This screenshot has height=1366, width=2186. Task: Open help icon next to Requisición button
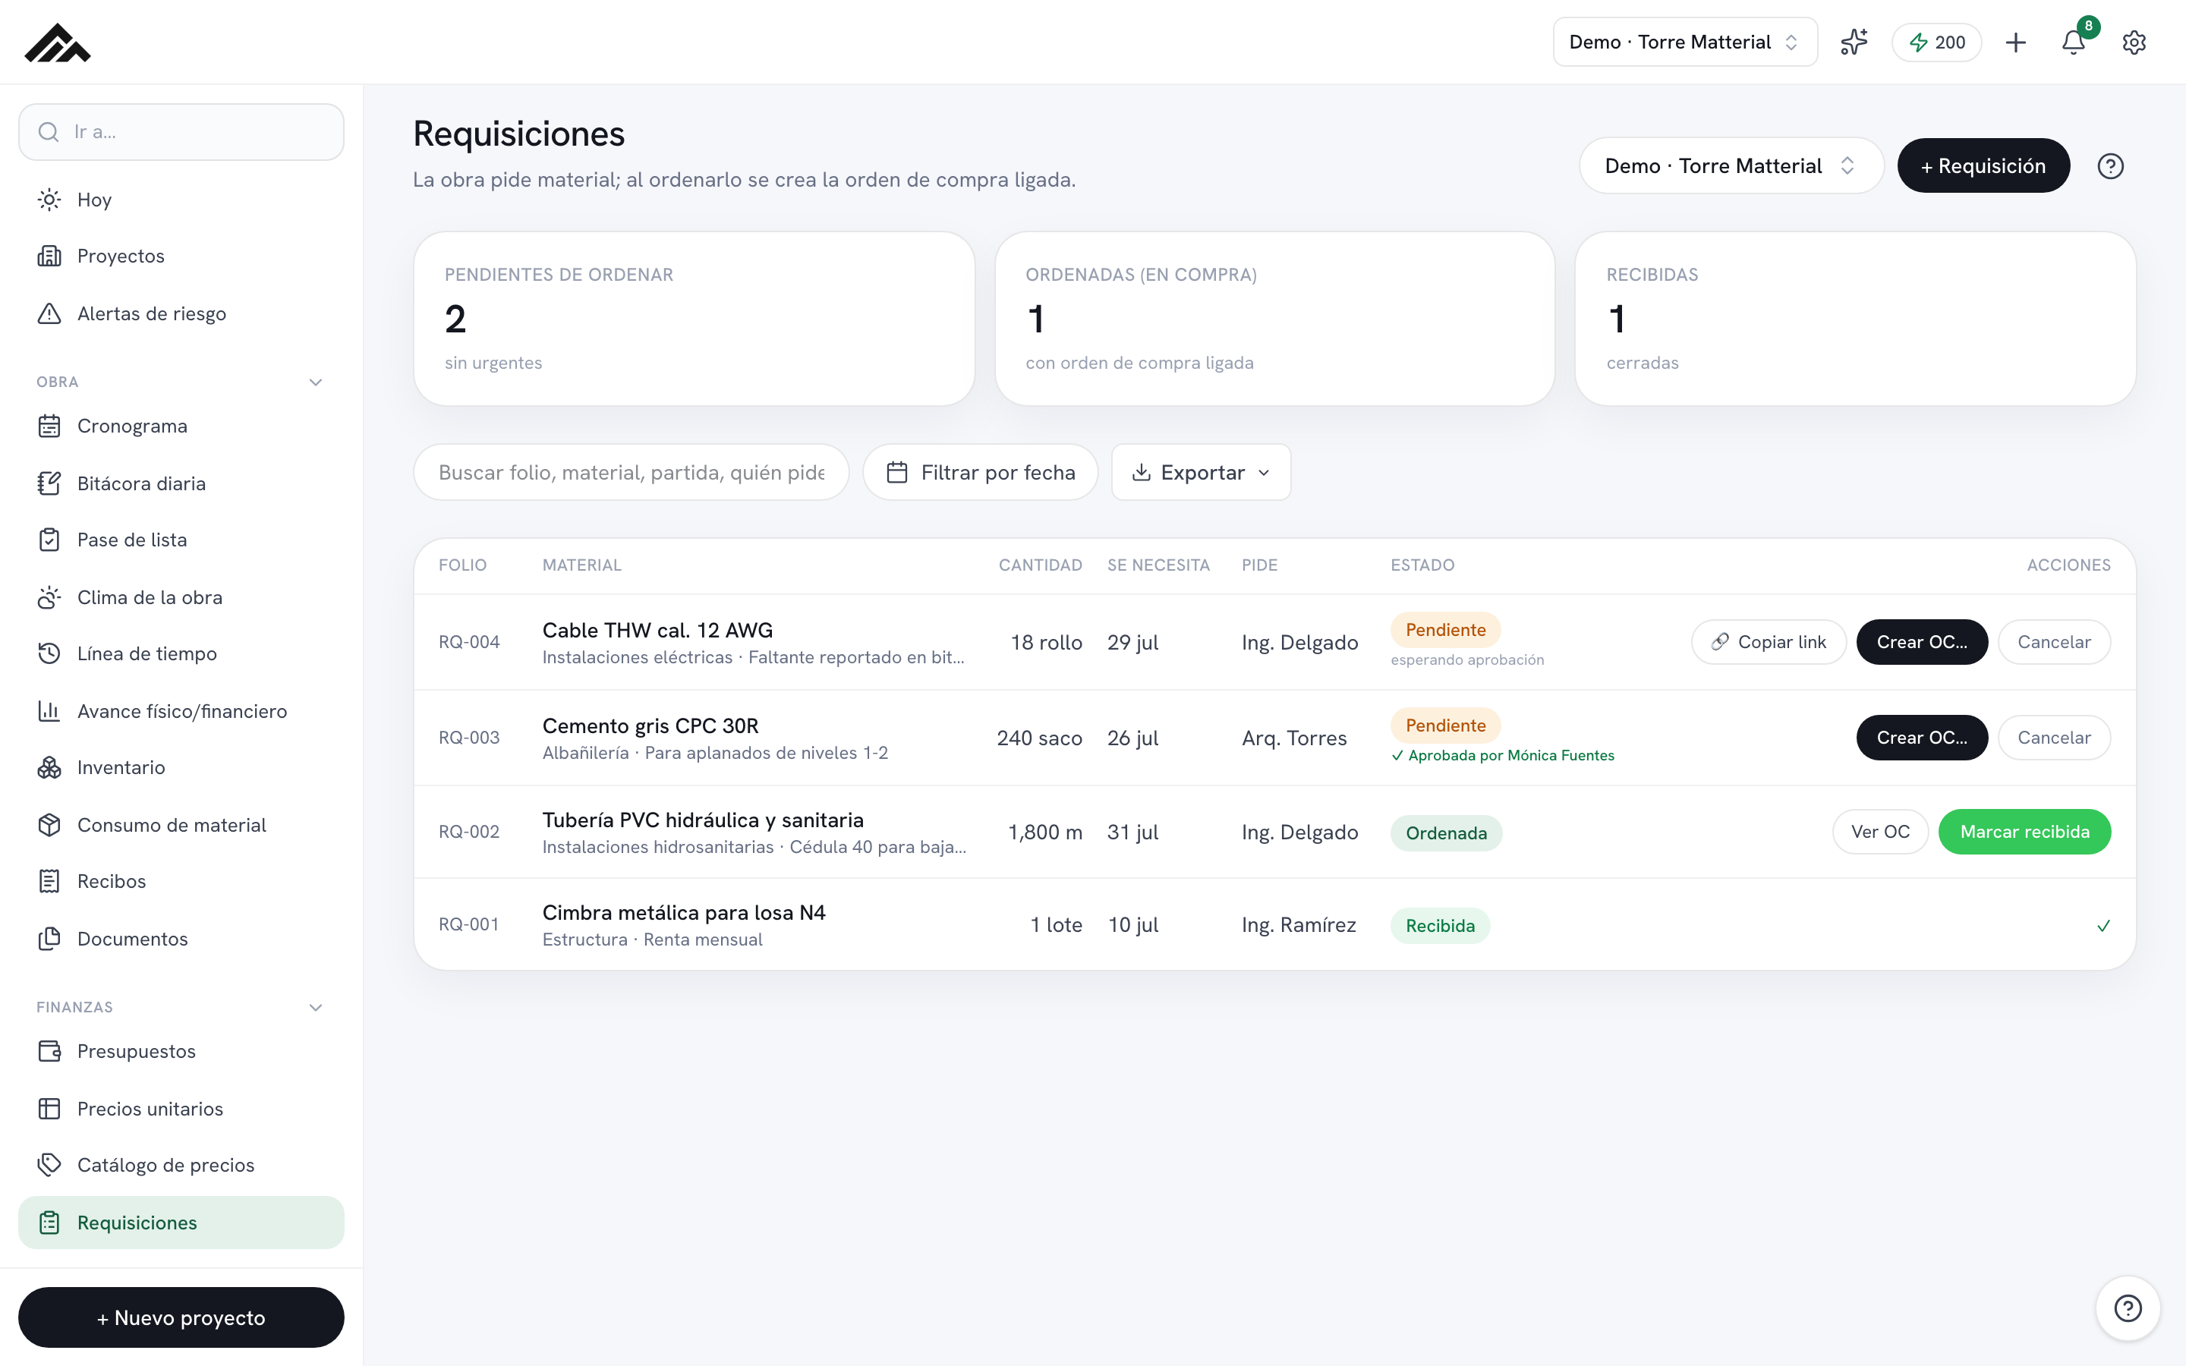2110,166
